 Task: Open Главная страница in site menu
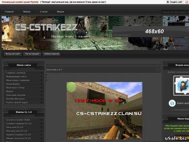pos(15,73)
